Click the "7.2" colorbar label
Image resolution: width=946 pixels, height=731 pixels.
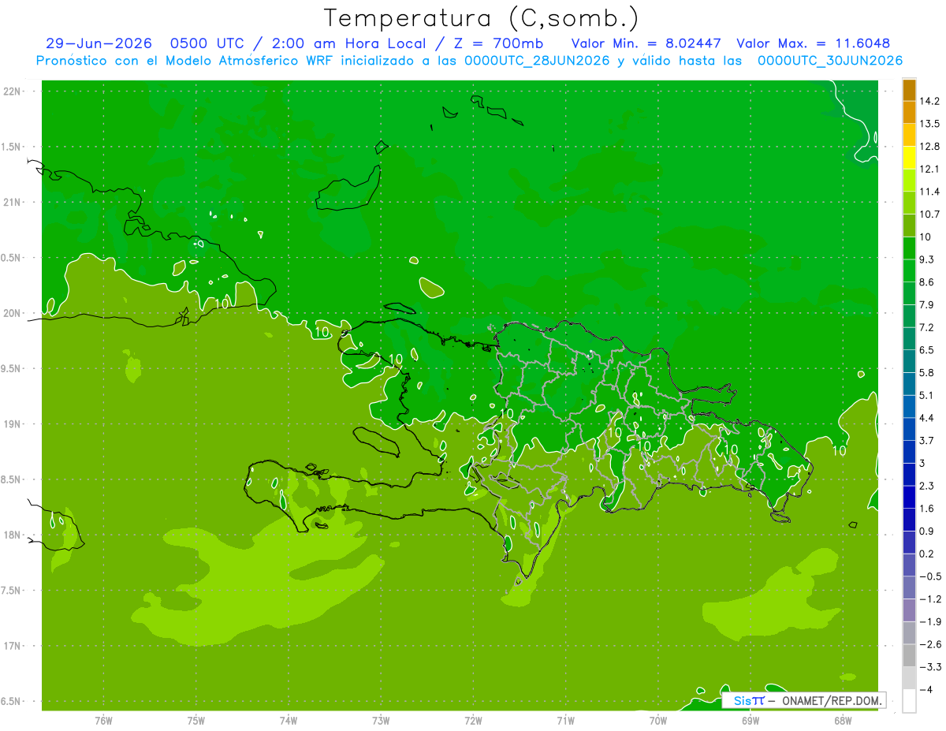tap(926, 327)
